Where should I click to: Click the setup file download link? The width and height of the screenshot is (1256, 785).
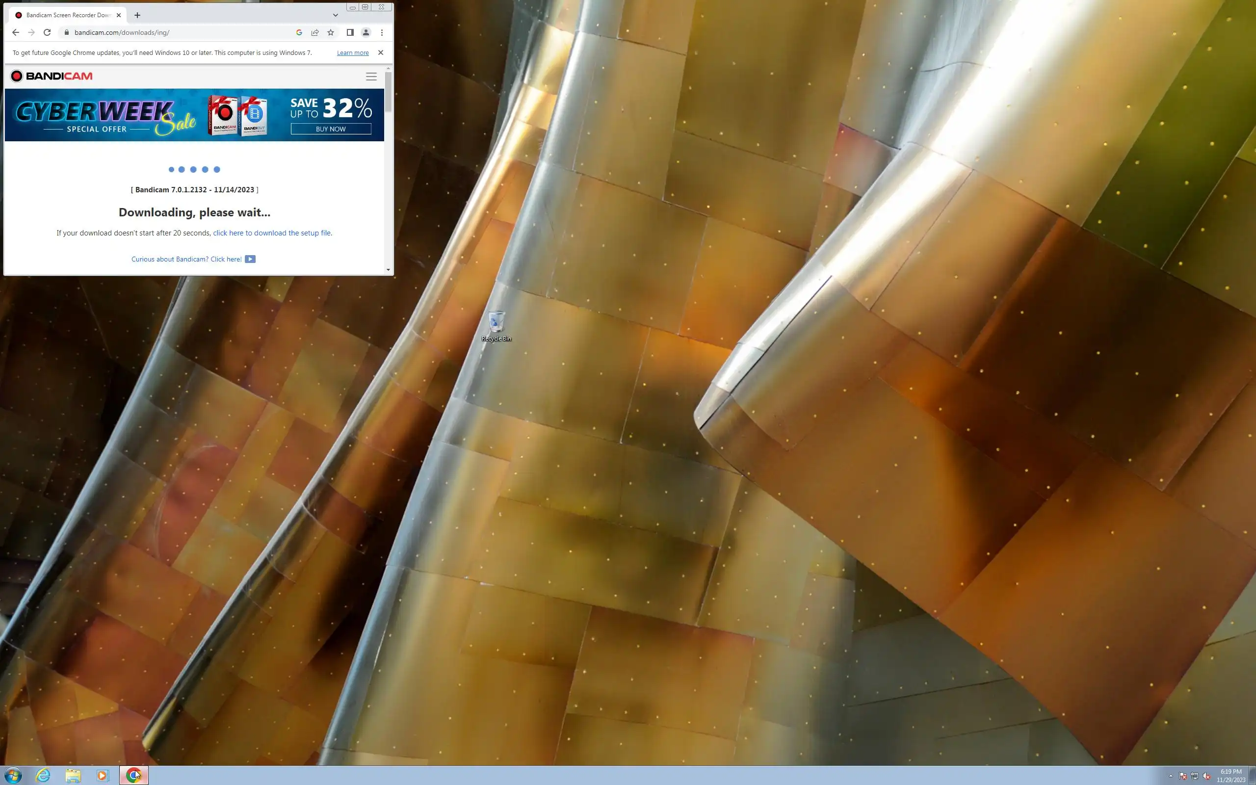pos(272,233)
